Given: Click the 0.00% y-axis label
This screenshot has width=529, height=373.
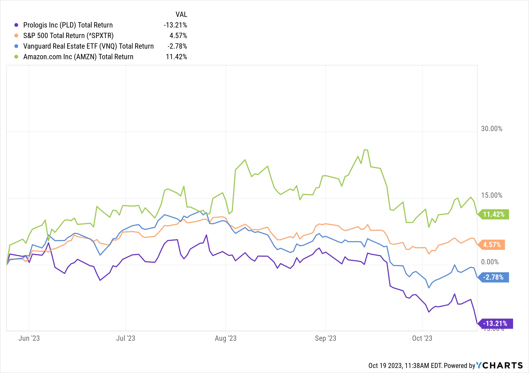Looking at the screenshot, I should tap(490, 262).
